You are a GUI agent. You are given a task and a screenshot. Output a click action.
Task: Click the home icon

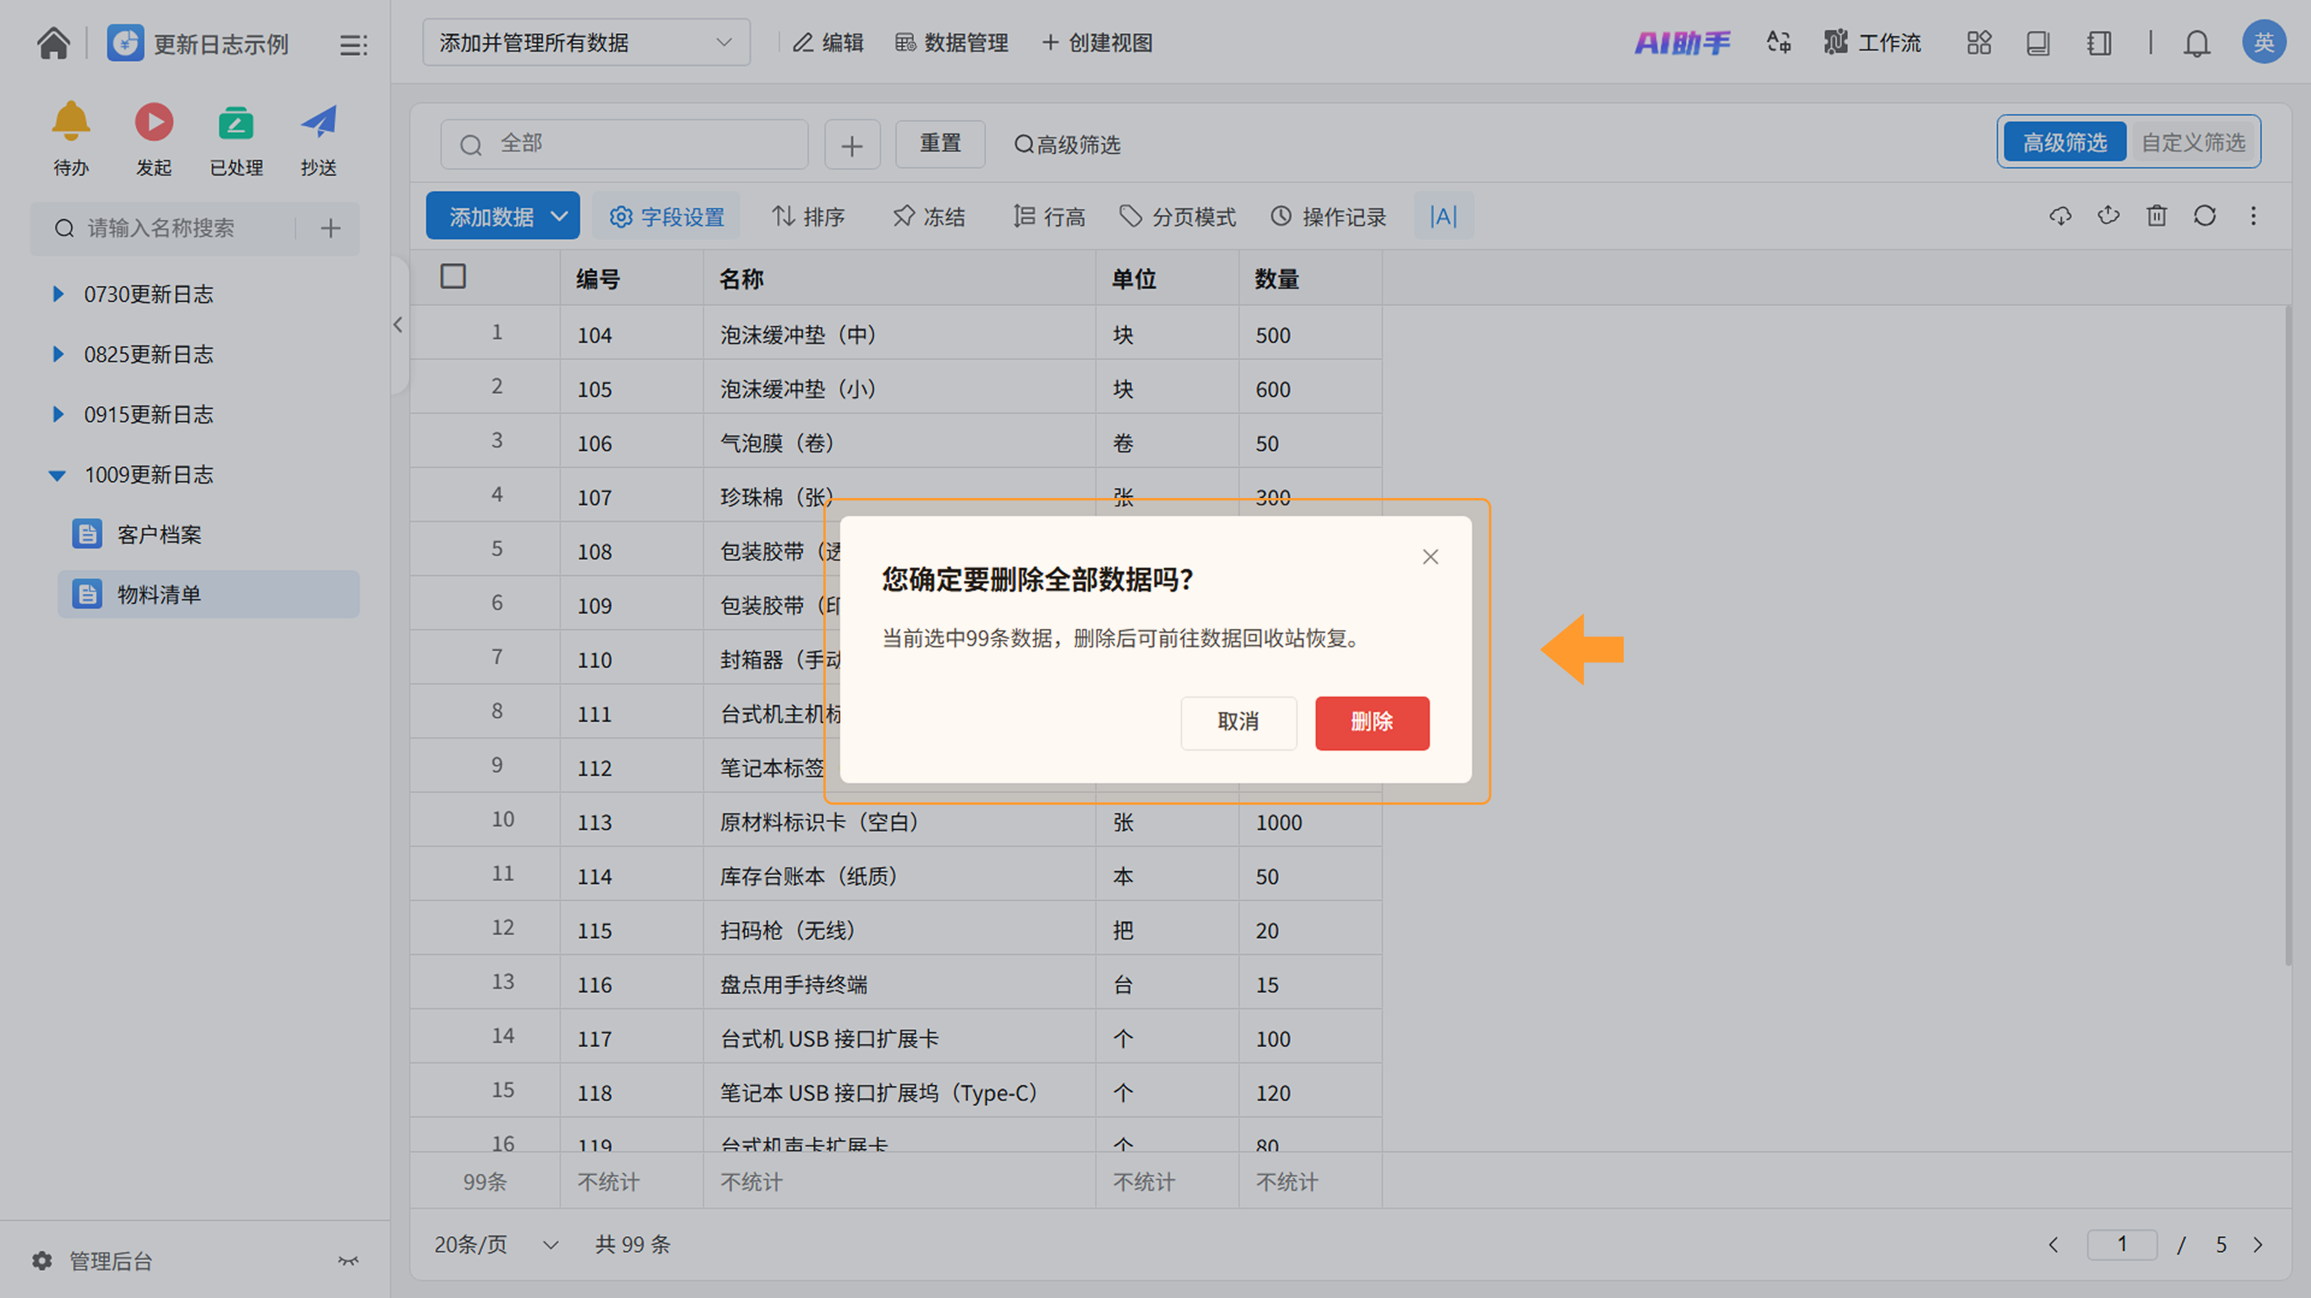point(53,43)
